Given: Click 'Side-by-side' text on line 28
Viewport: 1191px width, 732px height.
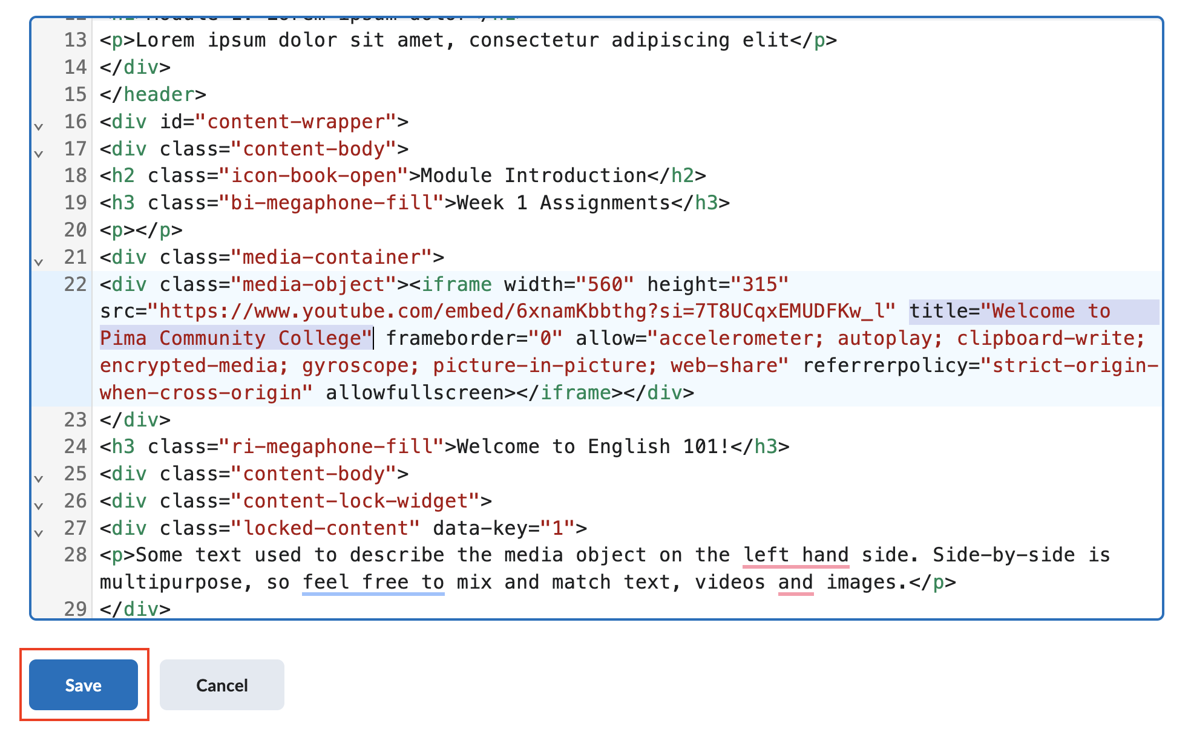Looking at the screenshot, I should coord(1003,555).
